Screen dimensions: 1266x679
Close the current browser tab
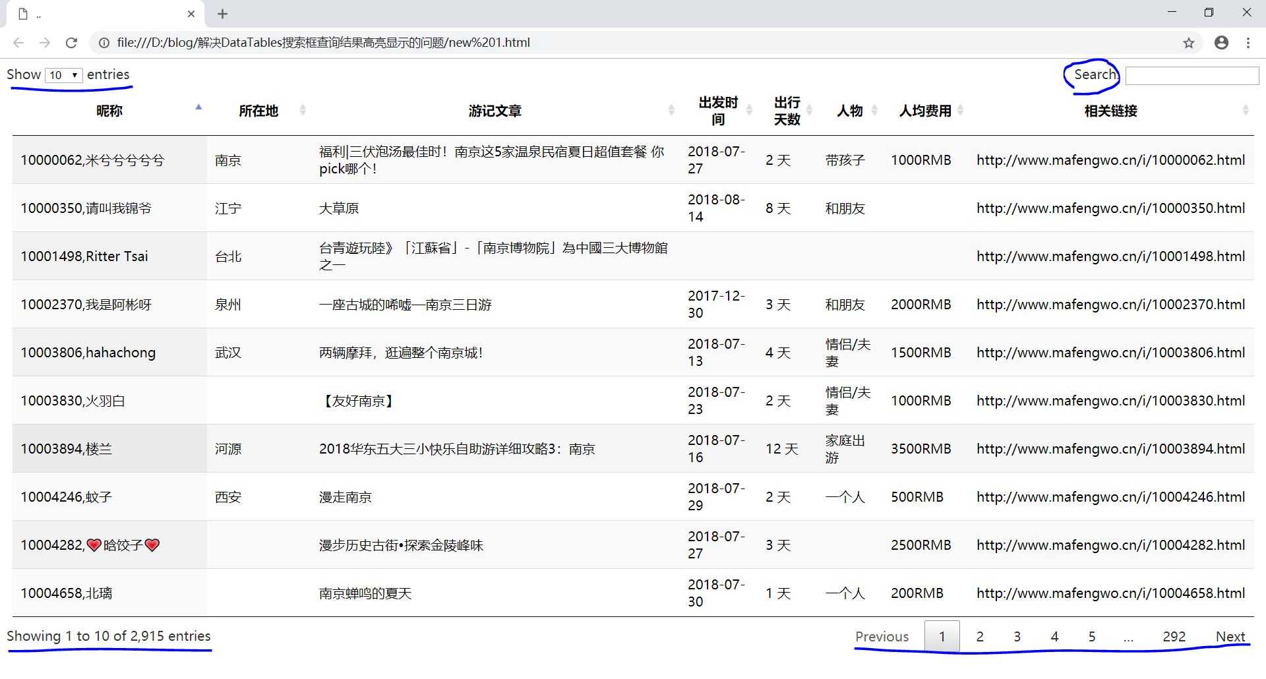pyautogui.click(x=191, y=14)
